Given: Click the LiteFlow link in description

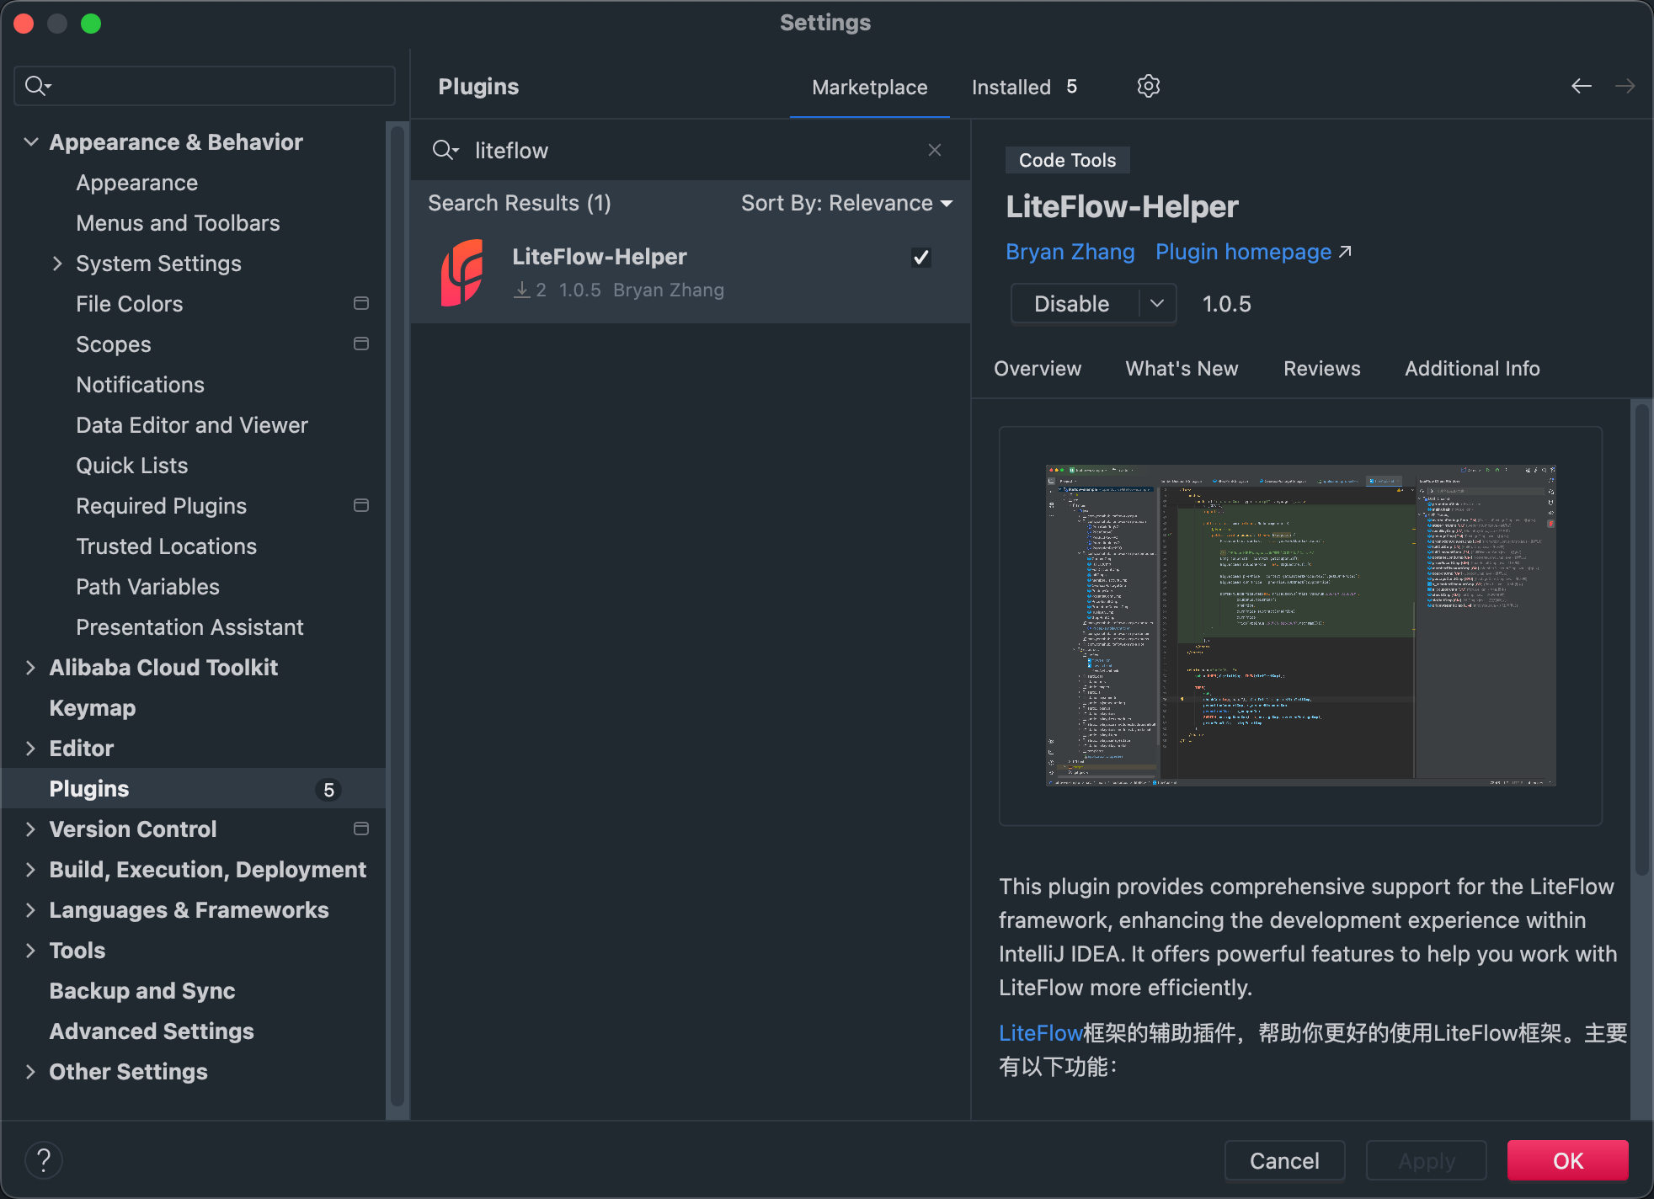Looking at the screenshot, I should 1040,1033.
